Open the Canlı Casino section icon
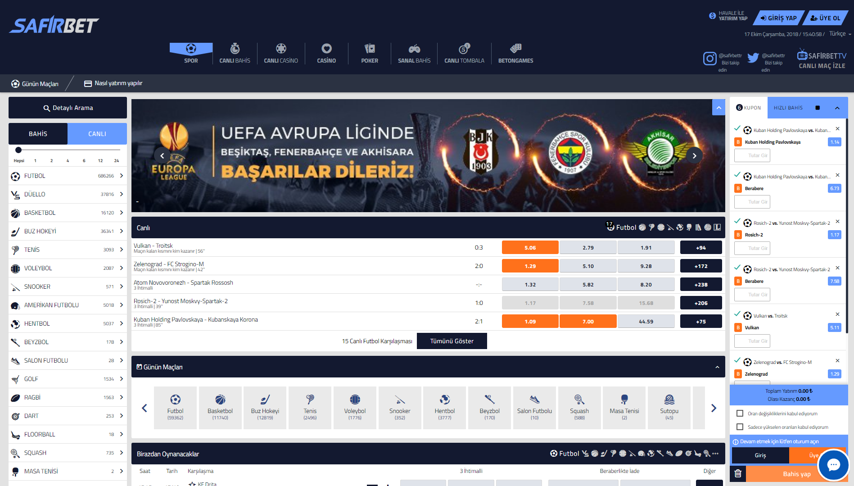 tap(281, 49)
